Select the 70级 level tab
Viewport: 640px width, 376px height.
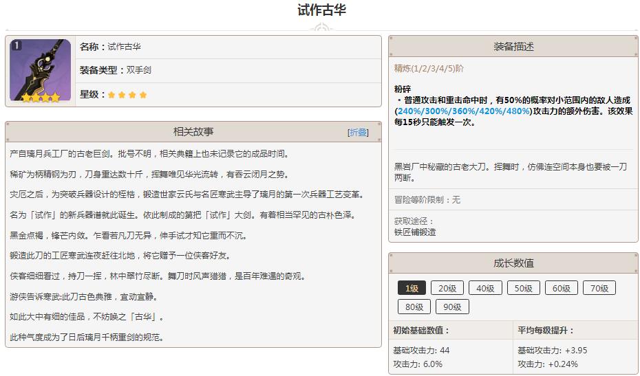599,288
